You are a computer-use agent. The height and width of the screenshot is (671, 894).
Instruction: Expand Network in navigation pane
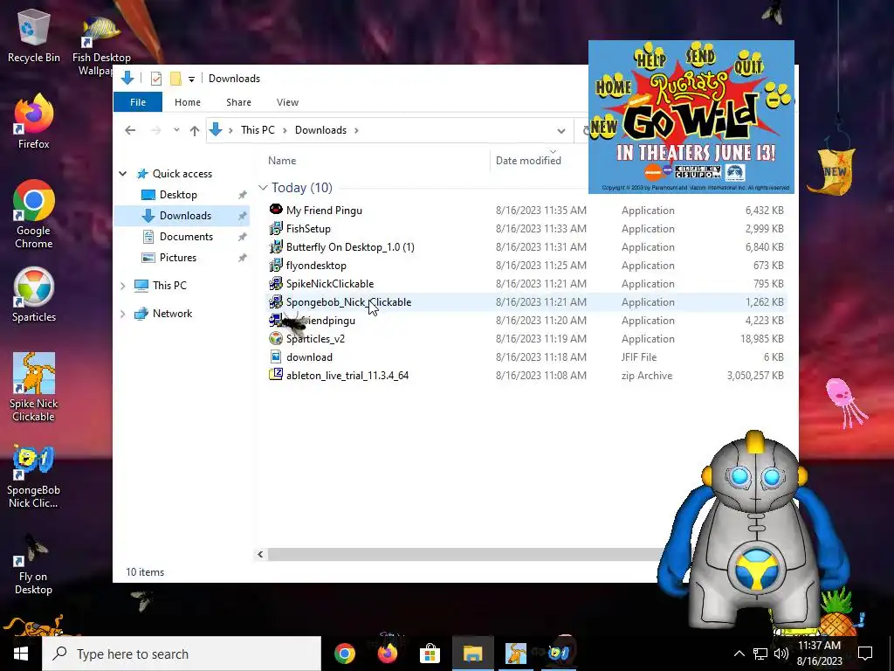click(122, 314)
